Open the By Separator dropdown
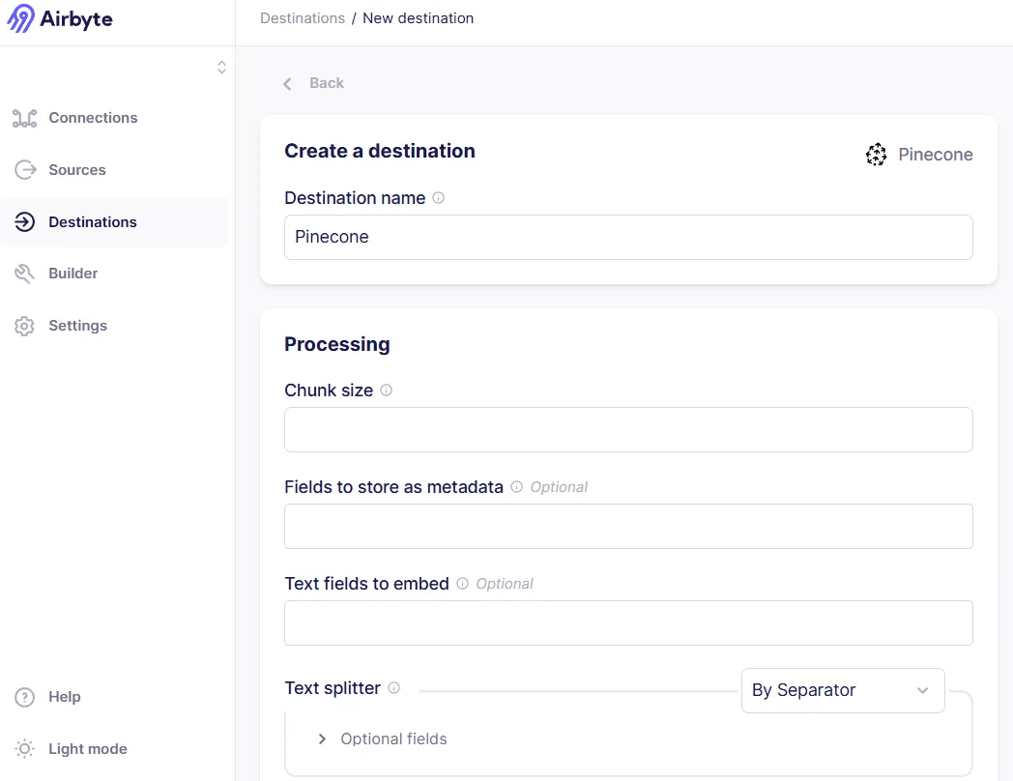1013x781 pixels. [x=842, y=690]
